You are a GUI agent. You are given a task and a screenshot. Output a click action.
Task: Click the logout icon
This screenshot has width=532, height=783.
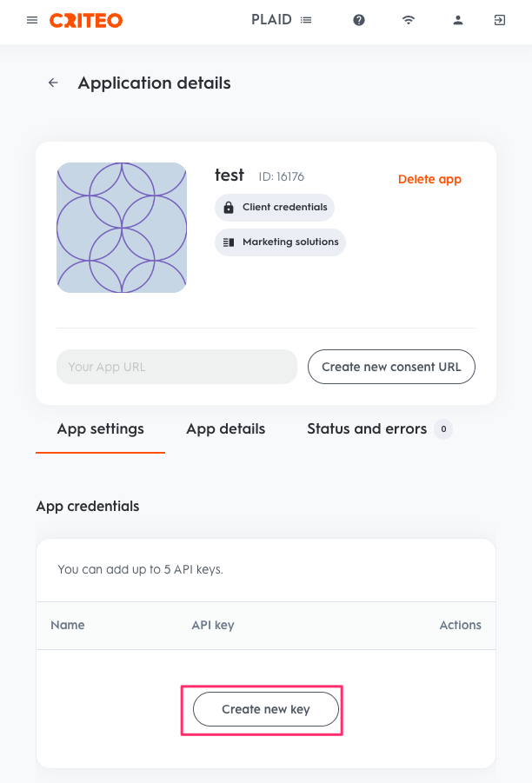pos(500,20)
